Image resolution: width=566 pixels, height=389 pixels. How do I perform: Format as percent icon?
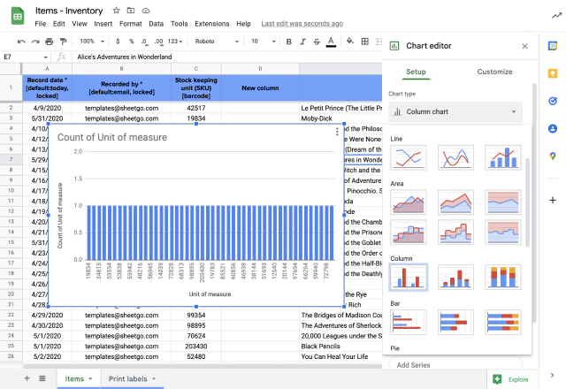[x=132, y=42]
